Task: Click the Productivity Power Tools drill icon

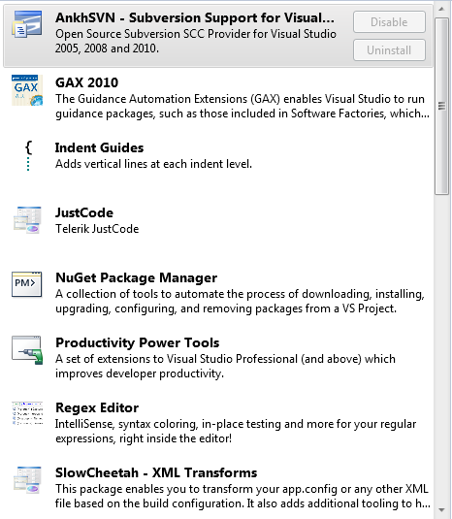Action: tap(27, 350)
